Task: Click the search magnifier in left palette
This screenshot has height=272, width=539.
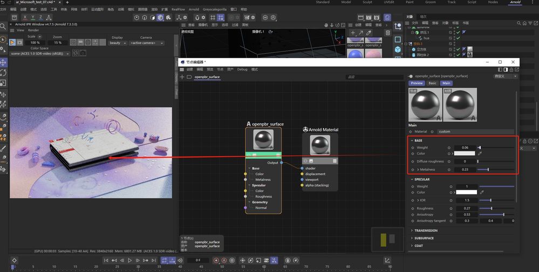Action: coord(3,26)
